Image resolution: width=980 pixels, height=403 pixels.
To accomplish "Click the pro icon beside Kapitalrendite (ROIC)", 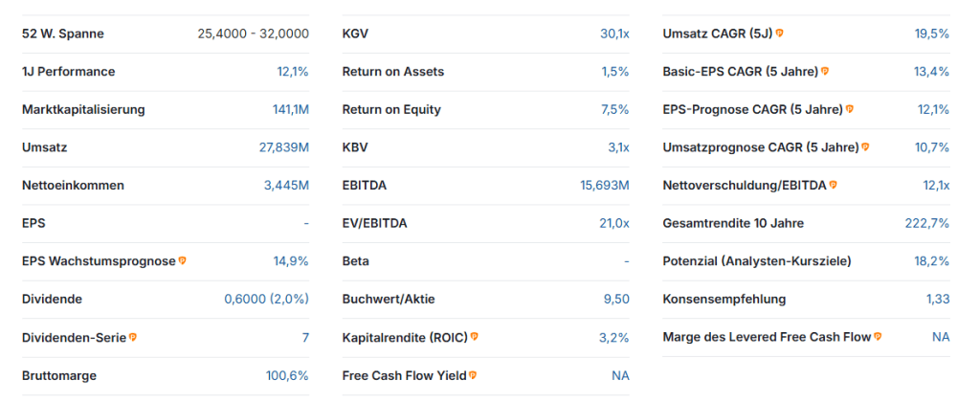I will (475, 337).
